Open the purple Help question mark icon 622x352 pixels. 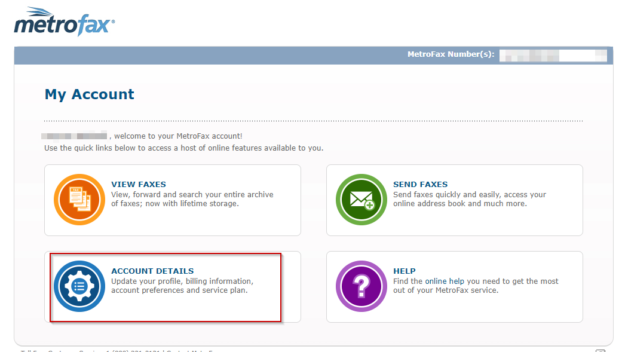click(361, 286)
